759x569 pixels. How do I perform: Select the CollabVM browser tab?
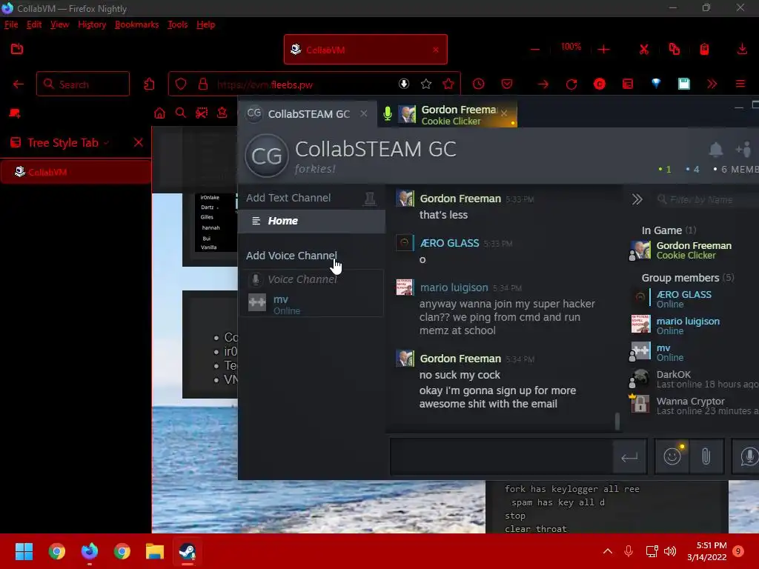pos(365,50)
